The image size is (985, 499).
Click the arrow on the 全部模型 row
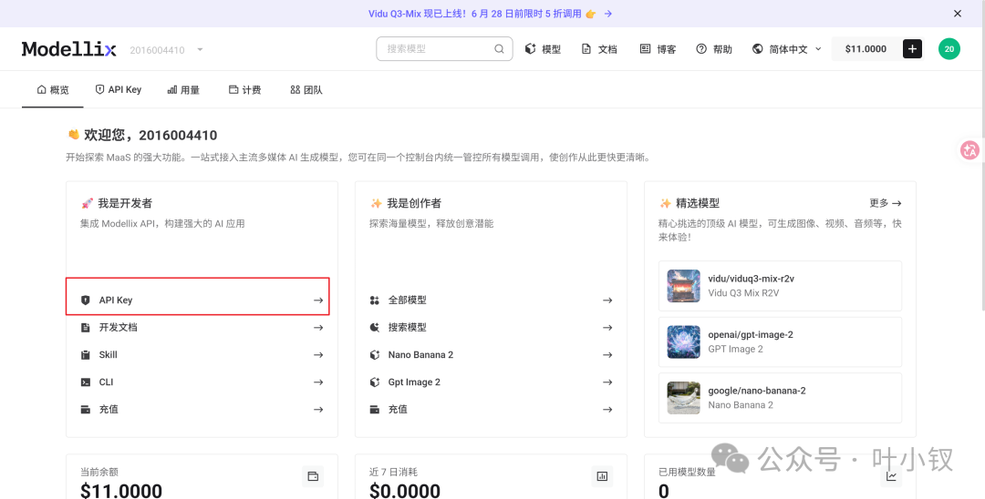(x=607, y=300)
